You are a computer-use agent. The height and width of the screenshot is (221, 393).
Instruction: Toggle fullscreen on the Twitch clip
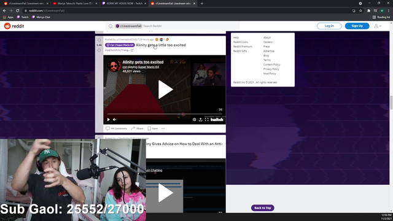click(207, 120)
